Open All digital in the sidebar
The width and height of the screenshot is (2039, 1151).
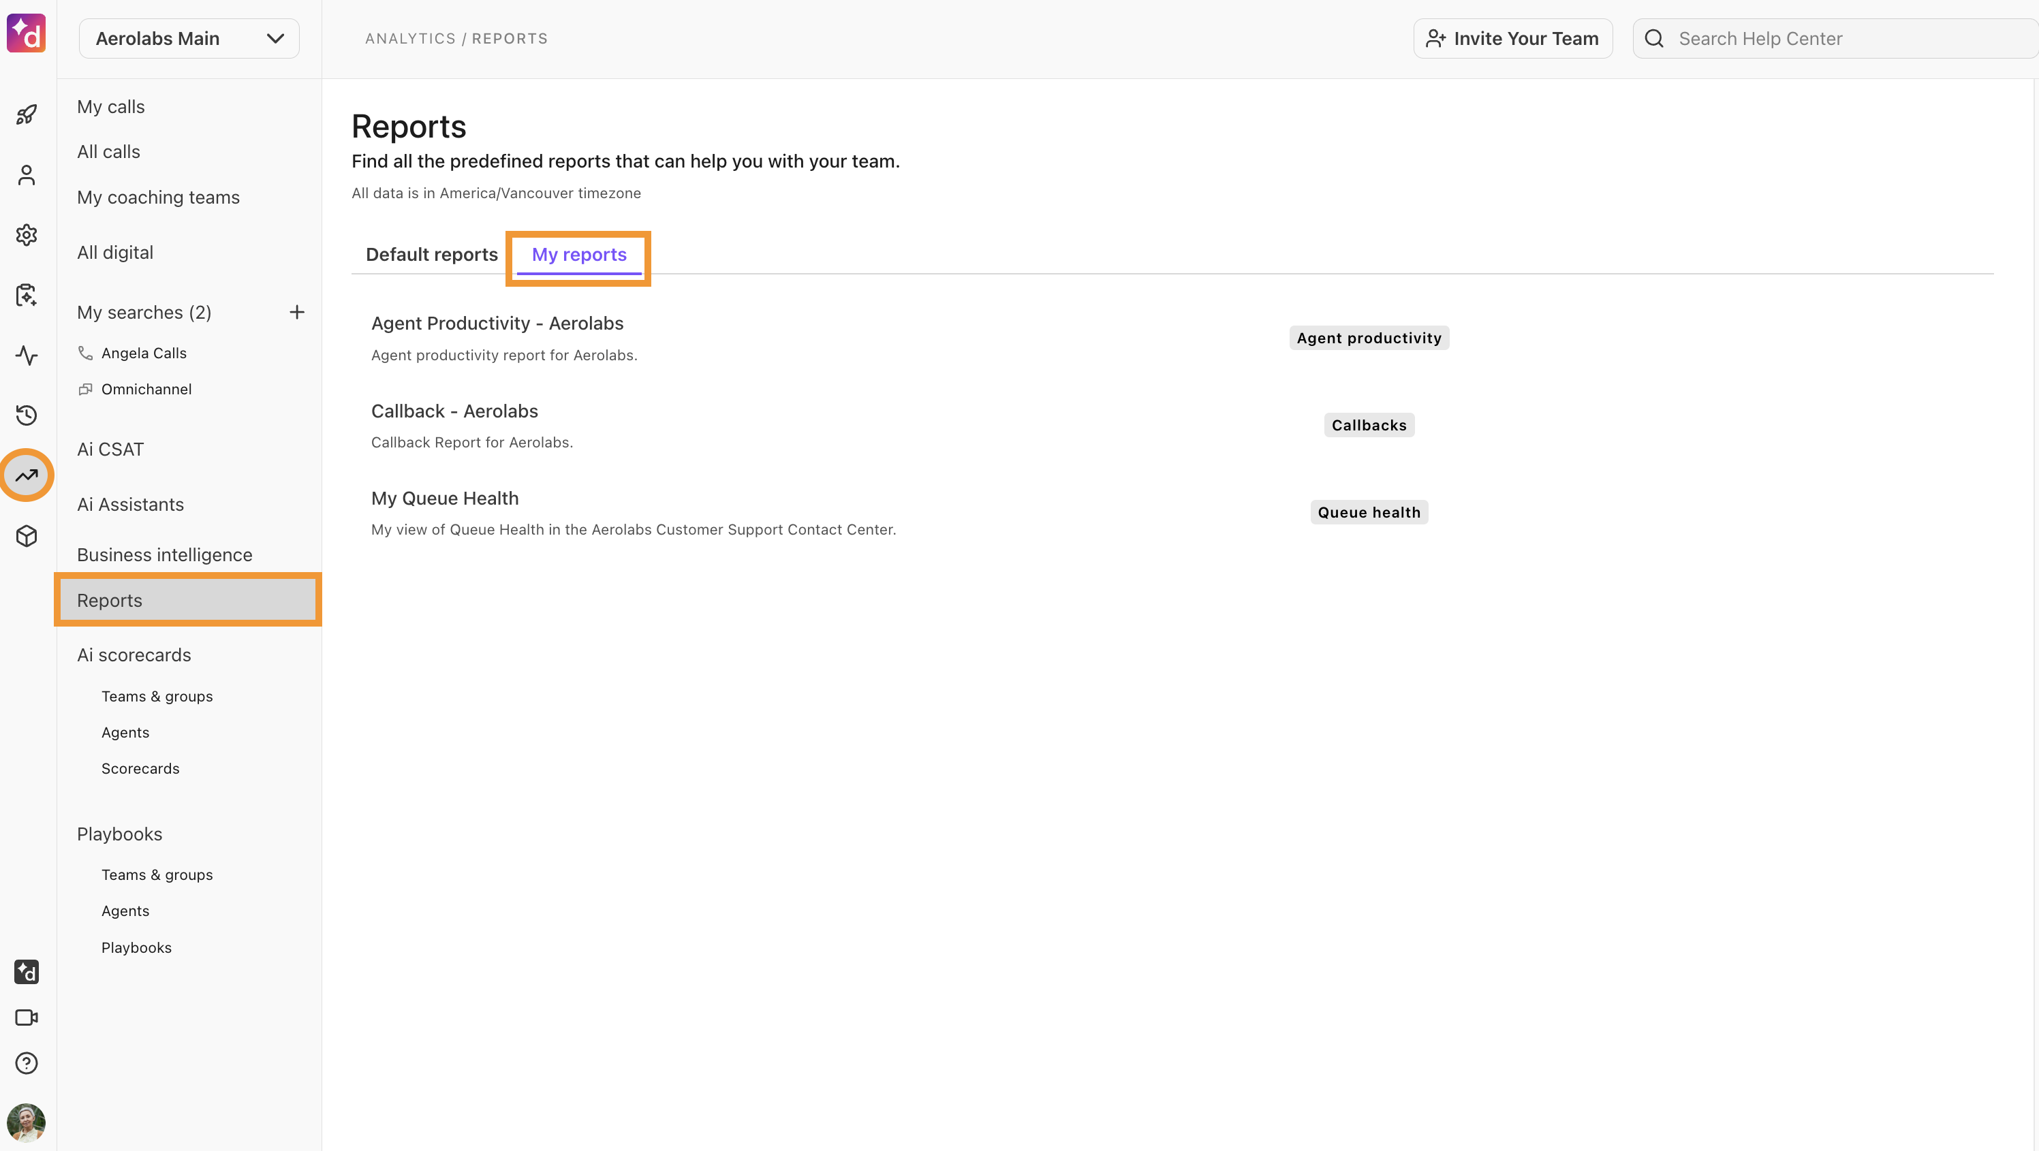coord(114,253)
